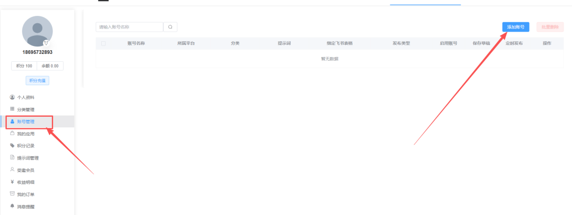The height and width of the screenshot is (215, 572).
Task: Click the 批量删除 button
Action: [550, 27]
